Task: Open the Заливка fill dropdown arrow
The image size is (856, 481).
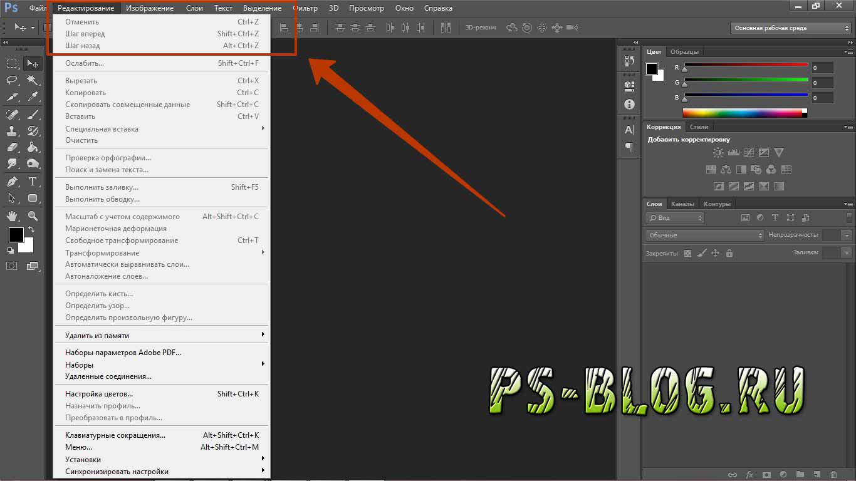Action: (x=847, y=253)
